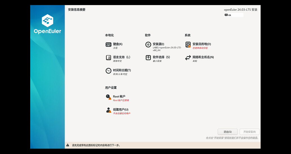291x154 pixels.
Task: Open Root 帐户 label
Action: [119, 96]
